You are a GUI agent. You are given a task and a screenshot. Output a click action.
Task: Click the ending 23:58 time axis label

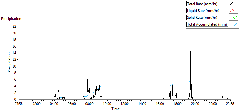tap(230, 104)
